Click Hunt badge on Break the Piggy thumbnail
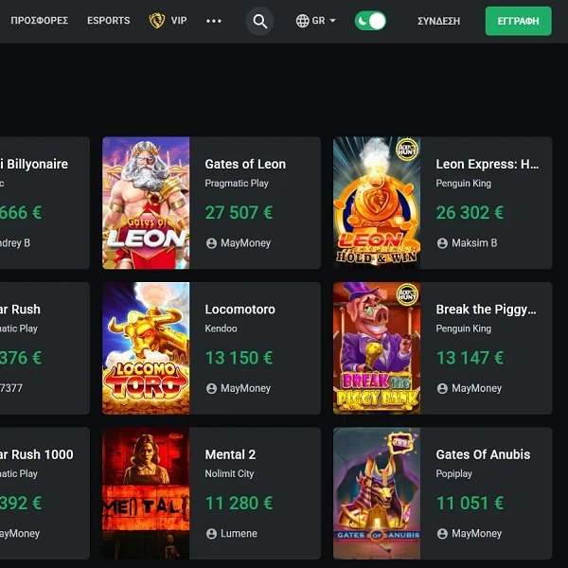 (407, 293)
